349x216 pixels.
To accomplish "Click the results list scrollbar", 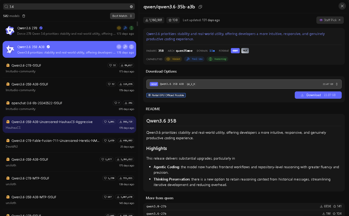I will pyautogui.click(x=137, y=24).
